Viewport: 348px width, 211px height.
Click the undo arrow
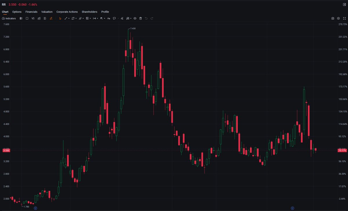click(146, 18)
